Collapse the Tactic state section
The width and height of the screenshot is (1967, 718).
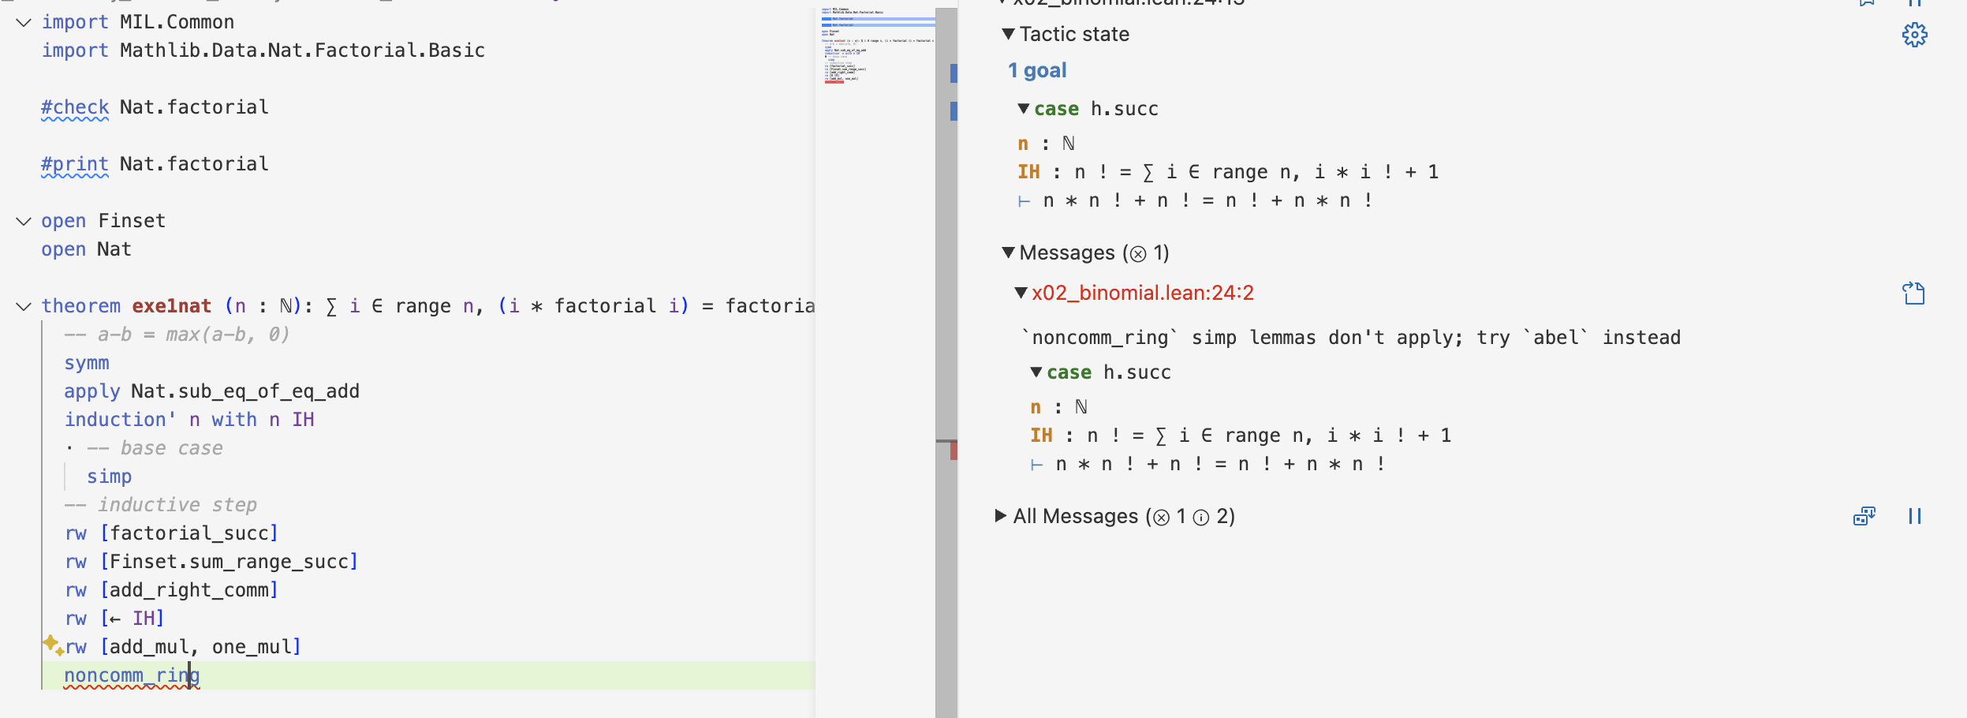[1008, 34]
